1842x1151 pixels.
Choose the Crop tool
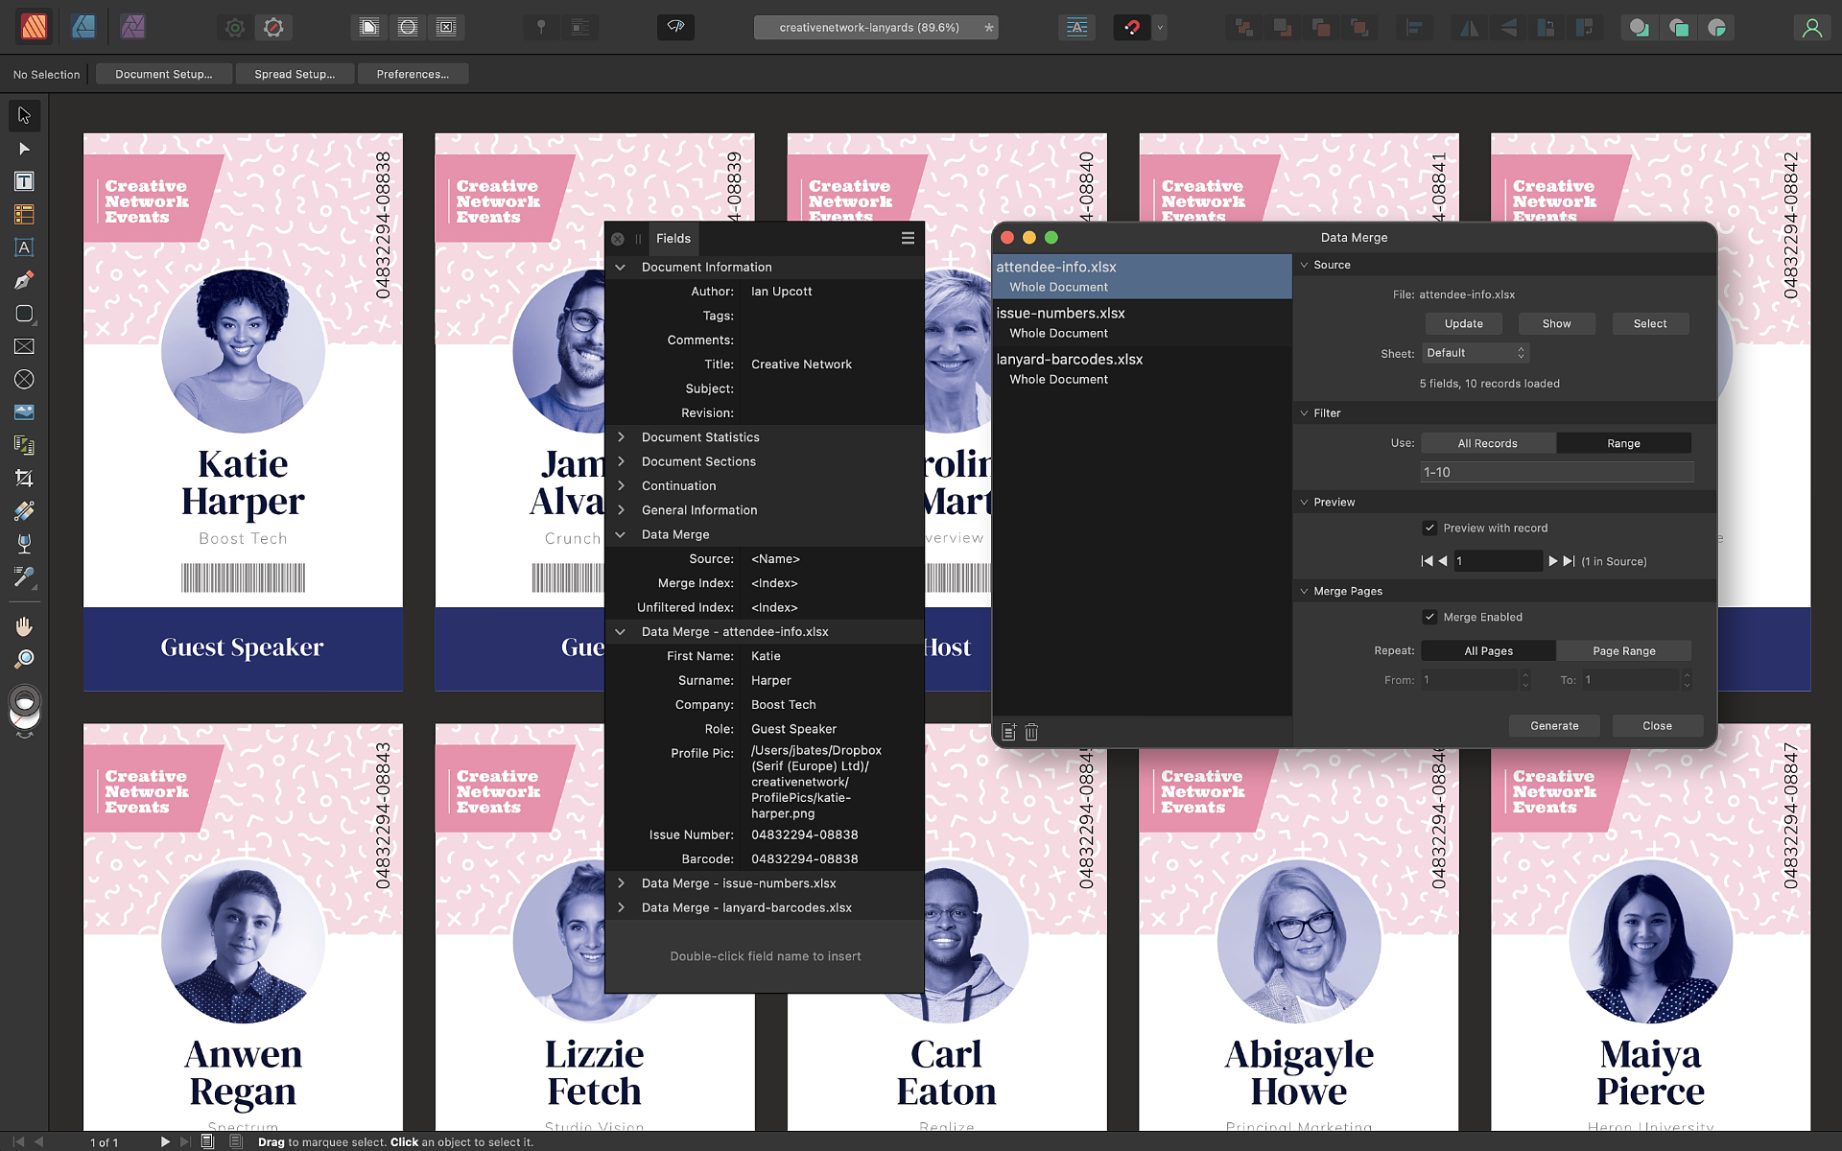[x=24, y=478]
